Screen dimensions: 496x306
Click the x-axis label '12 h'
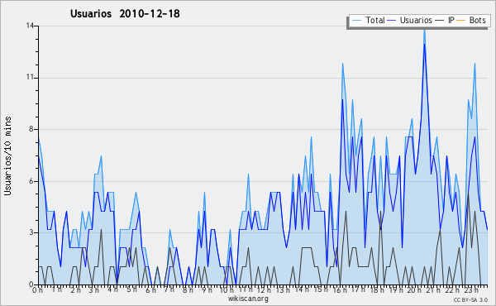coord(263,290)
